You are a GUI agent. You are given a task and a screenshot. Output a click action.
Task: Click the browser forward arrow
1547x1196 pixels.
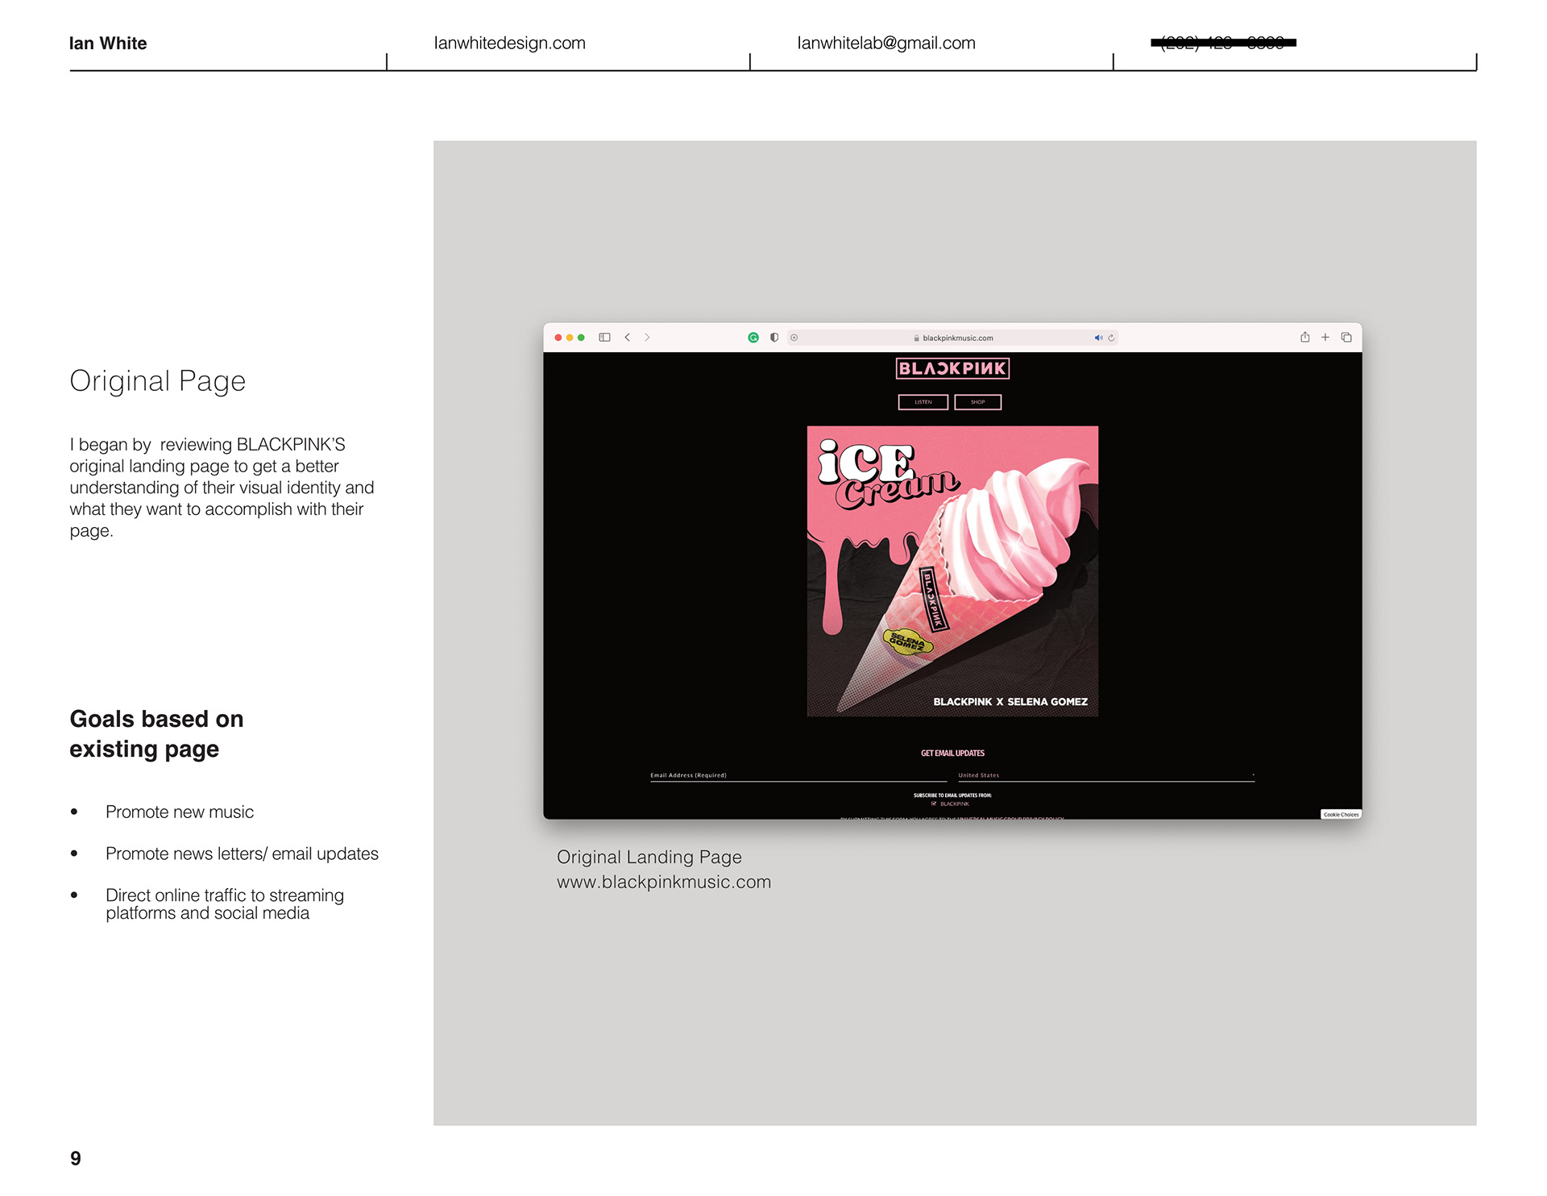pos(647,338)
